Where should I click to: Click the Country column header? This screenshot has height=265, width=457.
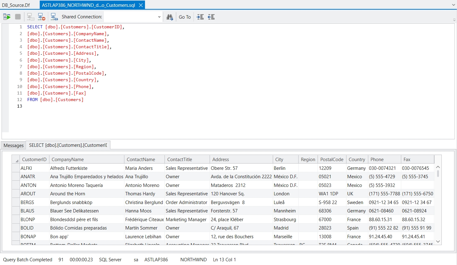[x=357, y=159]
